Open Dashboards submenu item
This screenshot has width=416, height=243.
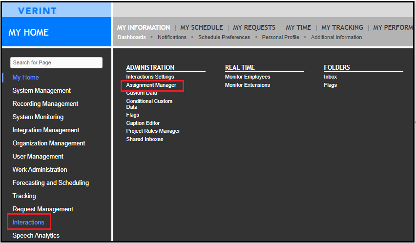point(132,38)
